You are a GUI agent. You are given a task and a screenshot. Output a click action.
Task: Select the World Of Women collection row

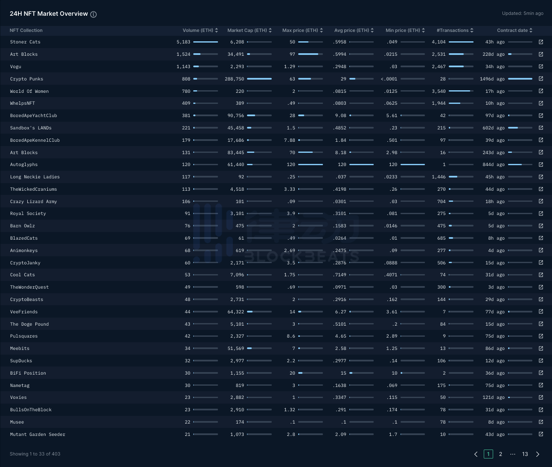coord(29,91)
